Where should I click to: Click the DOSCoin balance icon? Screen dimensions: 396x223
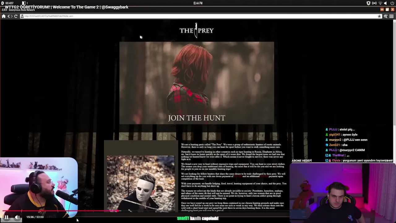pos(3,3)
